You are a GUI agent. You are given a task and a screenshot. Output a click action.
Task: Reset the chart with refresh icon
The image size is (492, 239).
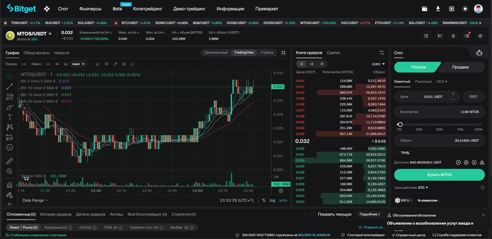coord(133,64)
